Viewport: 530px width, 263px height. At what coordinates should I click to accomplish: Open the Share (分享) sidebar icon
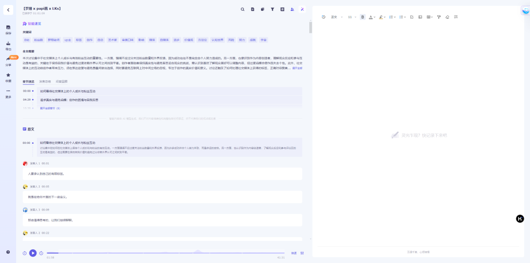[8, 61]
